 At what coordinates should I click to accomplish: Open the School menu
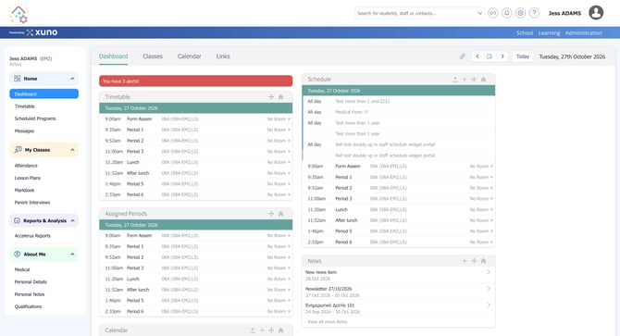tap(525, 32)
